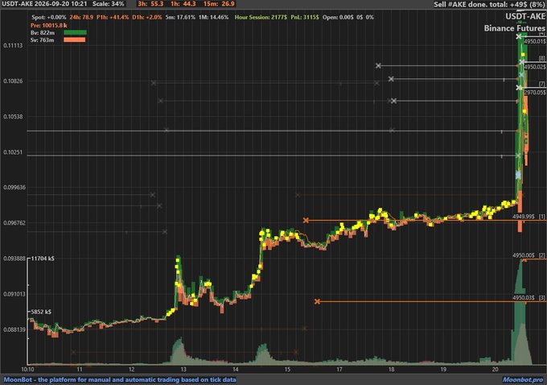Click the white X marker beside the 4950.01$ label
Screen dimensions: 547x385
coord(519,36)
